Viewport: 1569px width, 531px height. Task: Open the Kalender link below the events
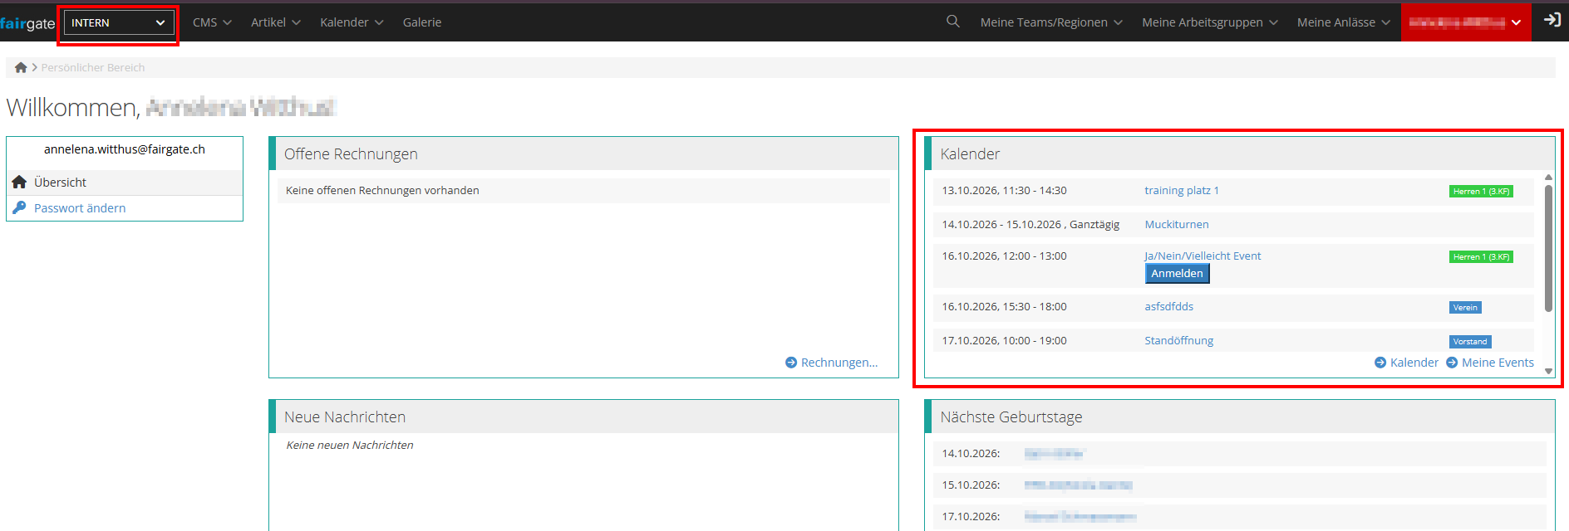click(x=1414, y=363)
